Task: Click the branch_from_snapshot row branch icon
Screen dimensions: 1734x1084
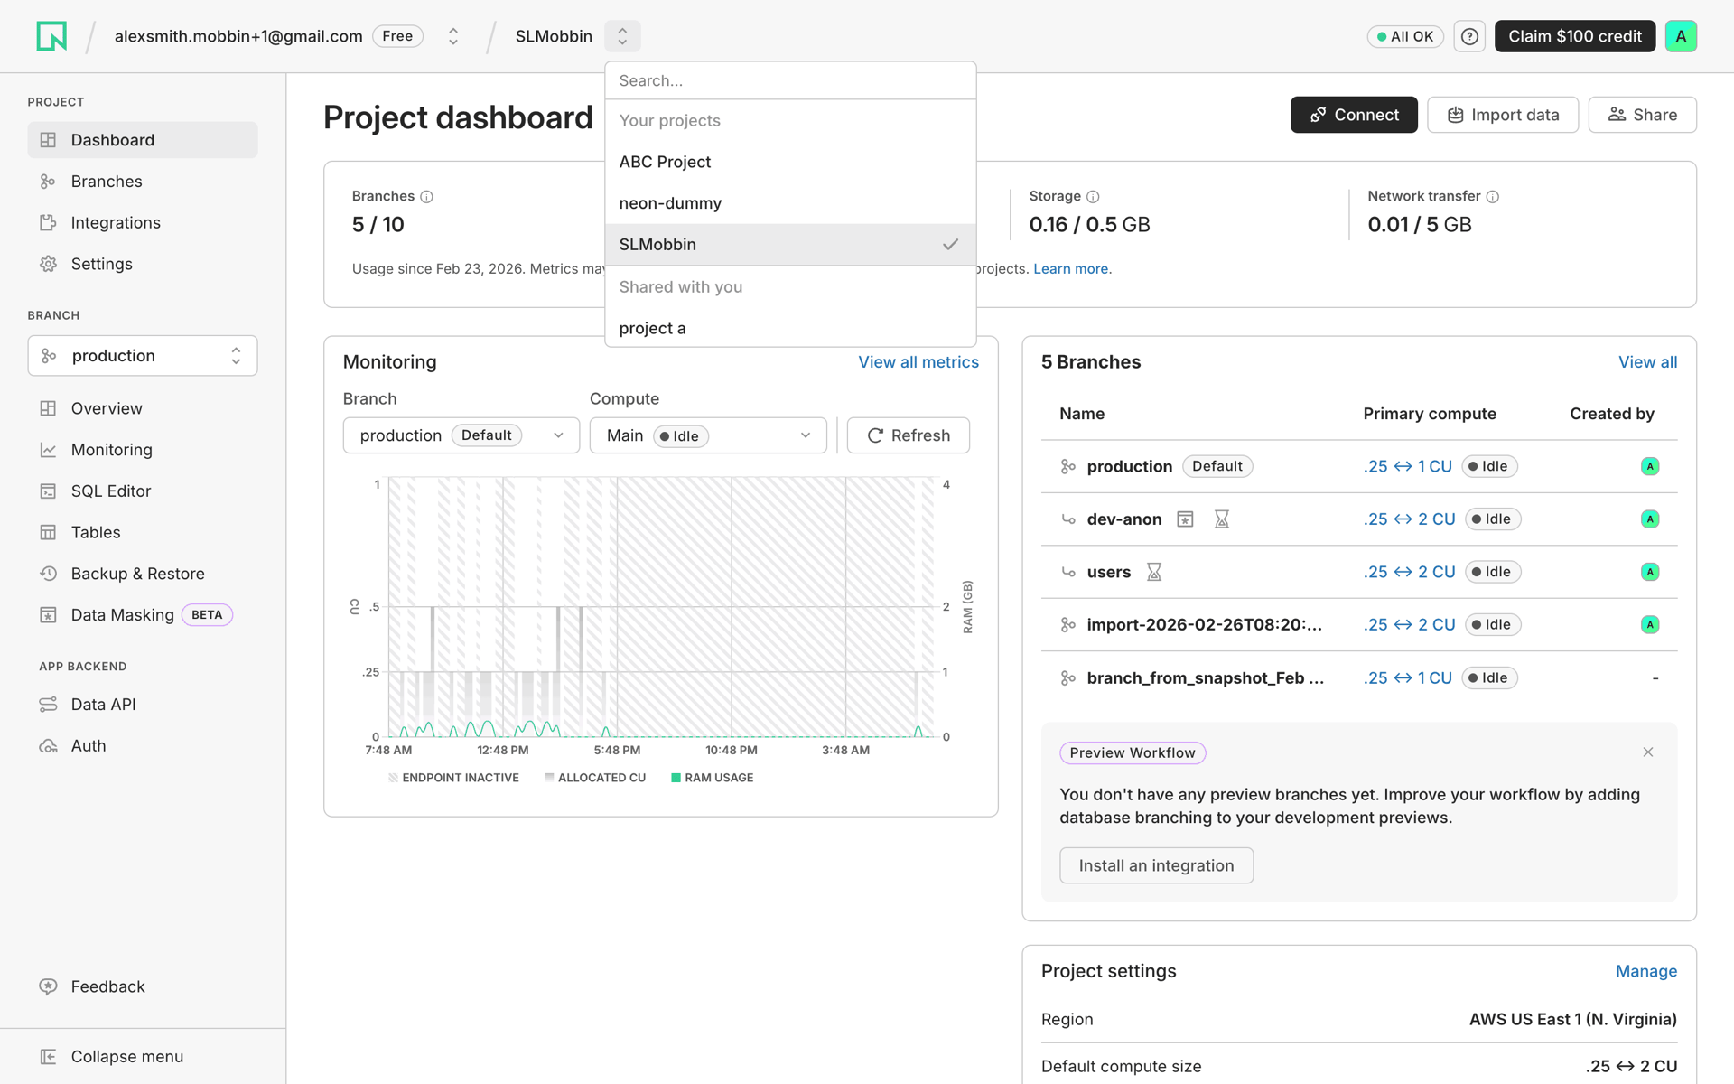Action: (x=1068, y=677)
